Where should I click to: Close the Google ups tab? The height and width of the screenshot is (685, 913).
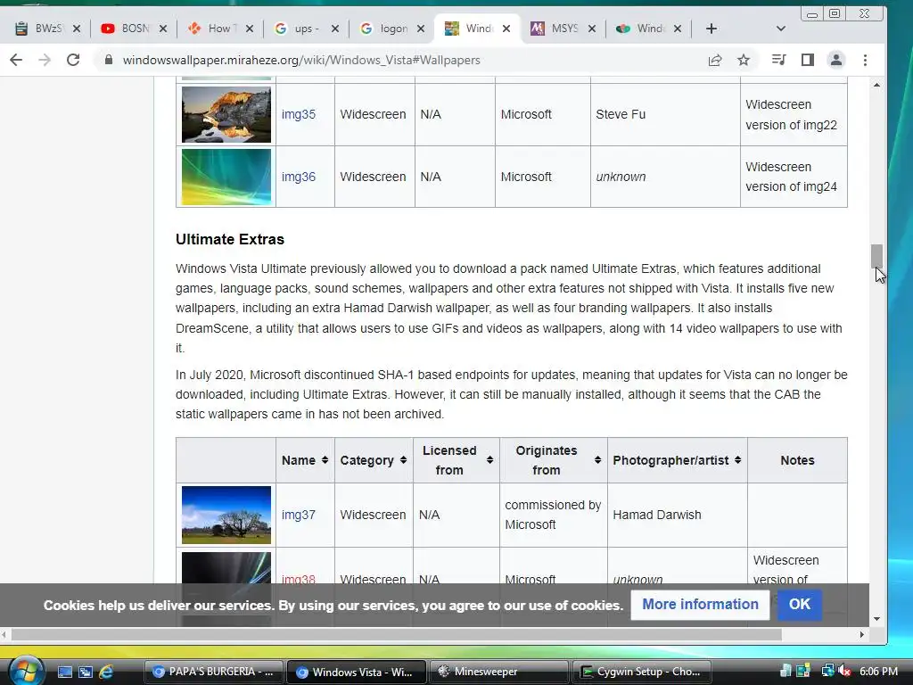pyautogui.click(x=335, y=29)
